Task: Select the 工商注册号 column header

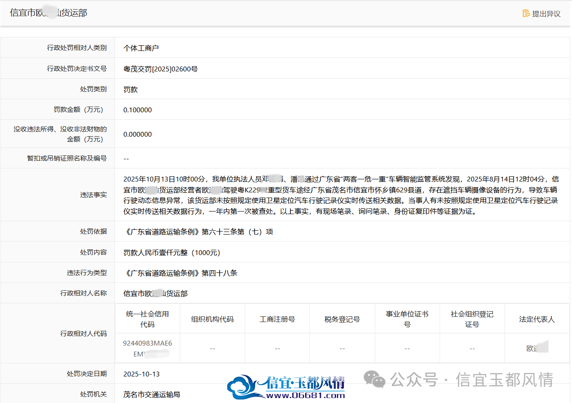Action: coord(277,319)
